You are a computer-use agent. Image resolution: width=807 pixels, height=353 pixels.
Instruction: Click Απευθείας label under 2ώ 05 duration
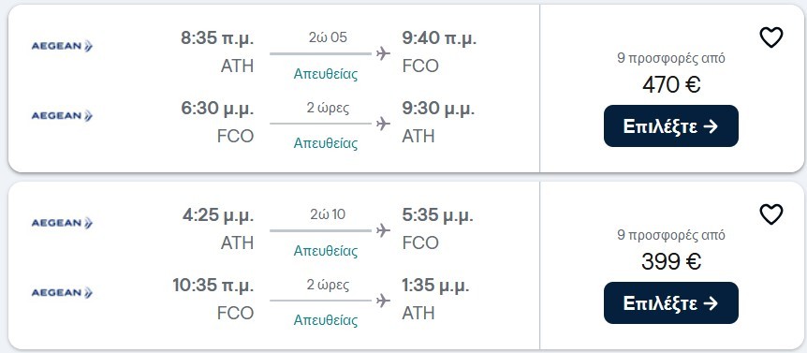pyautogui.click(x=325, y=74)
